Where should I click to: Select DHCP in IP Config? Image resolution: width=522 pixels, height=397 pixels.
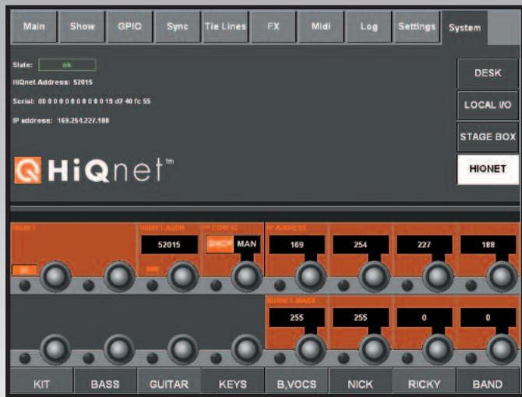220,245
